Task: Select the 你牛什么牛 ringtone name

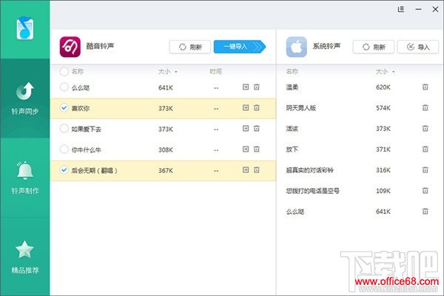Action: click(87, 149)
